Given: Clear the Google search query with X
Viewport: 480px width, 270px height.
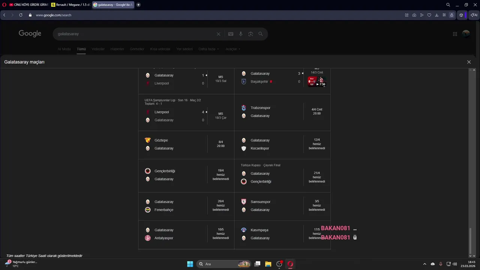Looking at the screenshot, I should [219, 34].
